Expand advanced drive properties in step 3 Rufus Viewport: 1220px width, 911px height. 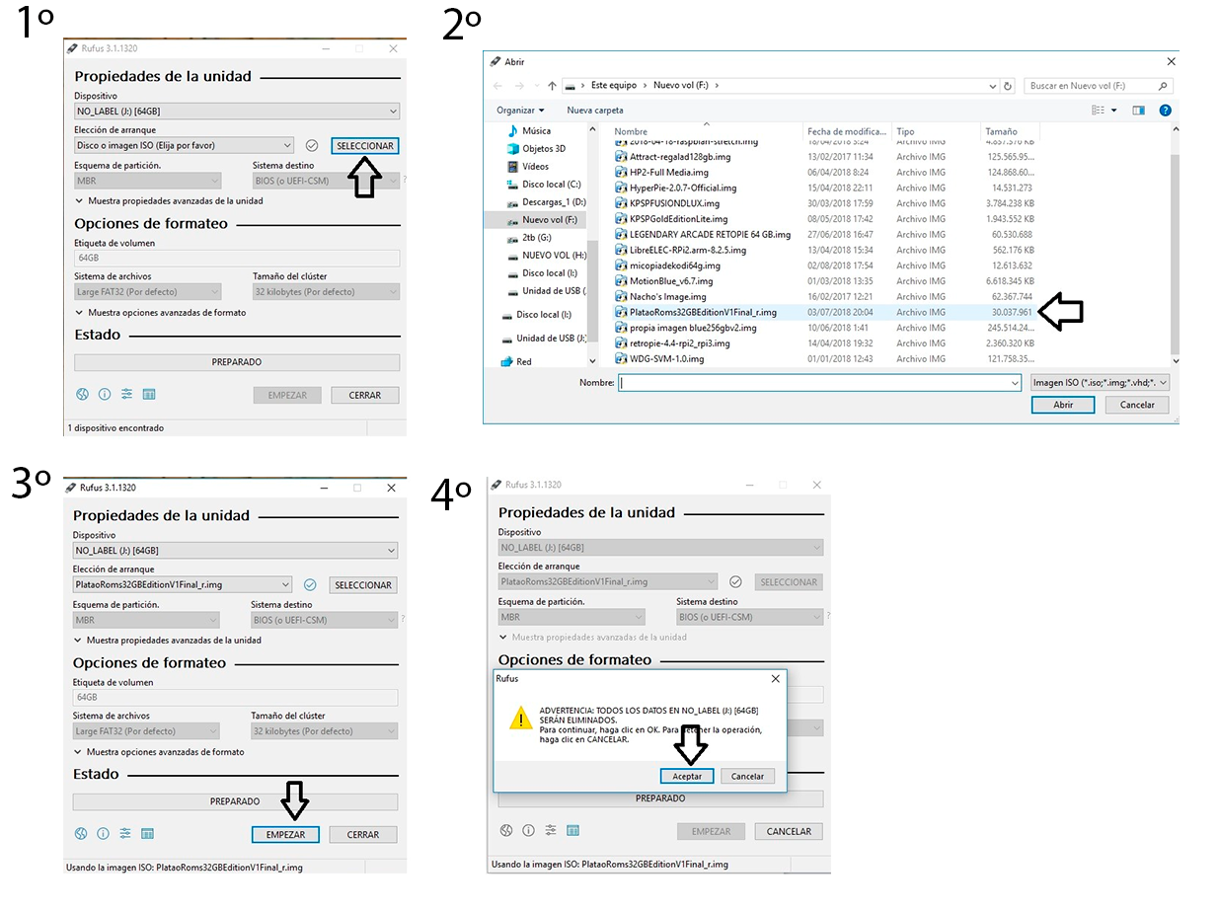click(167, 640)
